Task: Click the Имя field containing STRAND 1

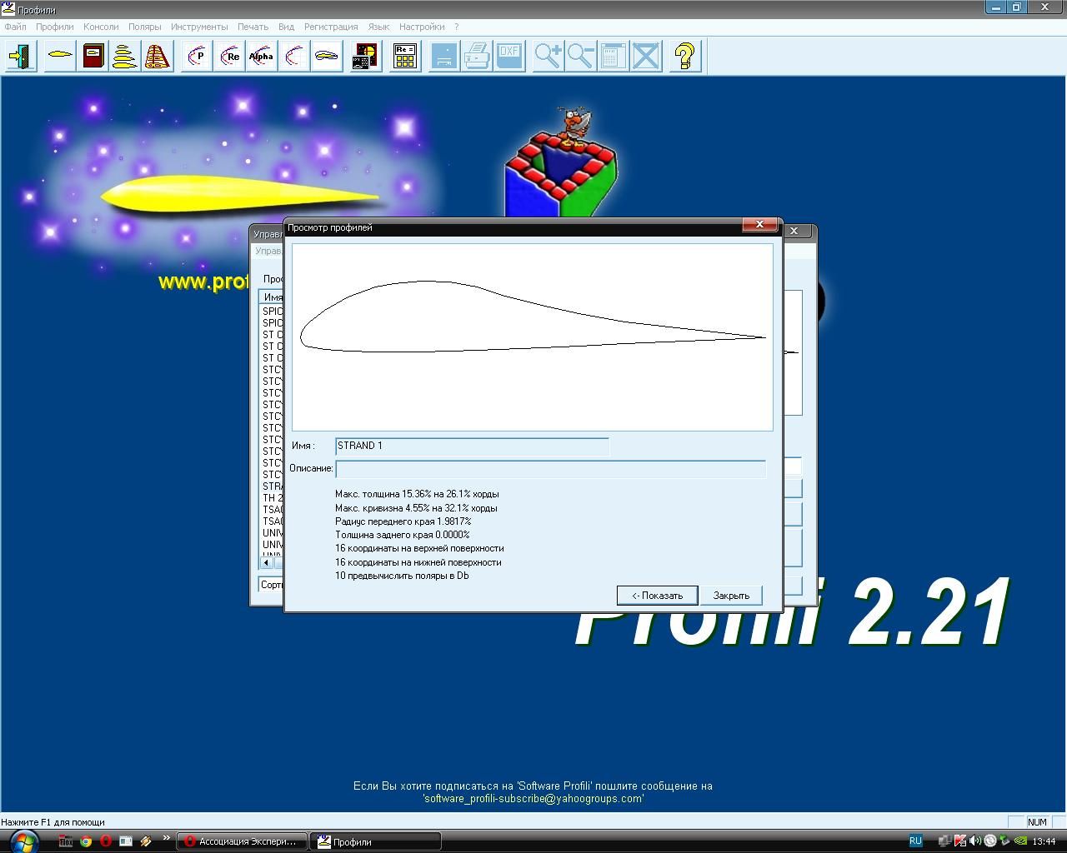Action: point(472,446)
